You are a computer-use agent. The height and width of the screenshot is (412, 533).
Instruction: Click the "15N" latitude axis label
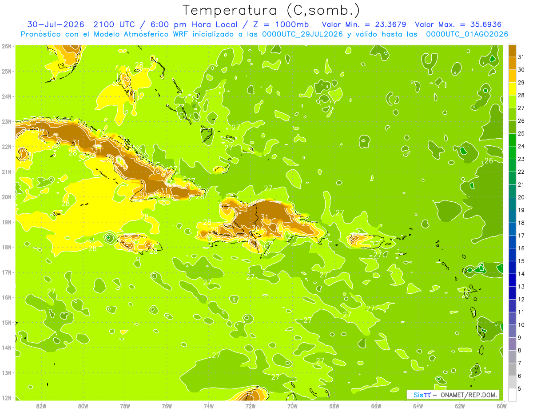click(x=7, y=322)
